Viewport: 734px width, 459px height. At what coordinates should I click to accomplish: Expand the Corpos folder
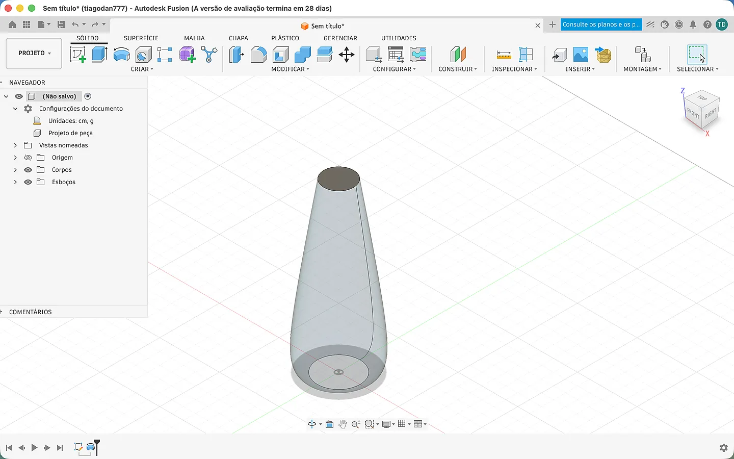tap(15, 170)
